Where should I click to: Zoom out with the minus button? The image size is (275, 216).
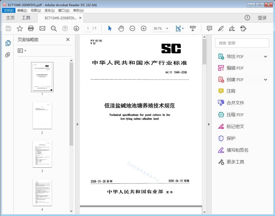pos(132,28)
